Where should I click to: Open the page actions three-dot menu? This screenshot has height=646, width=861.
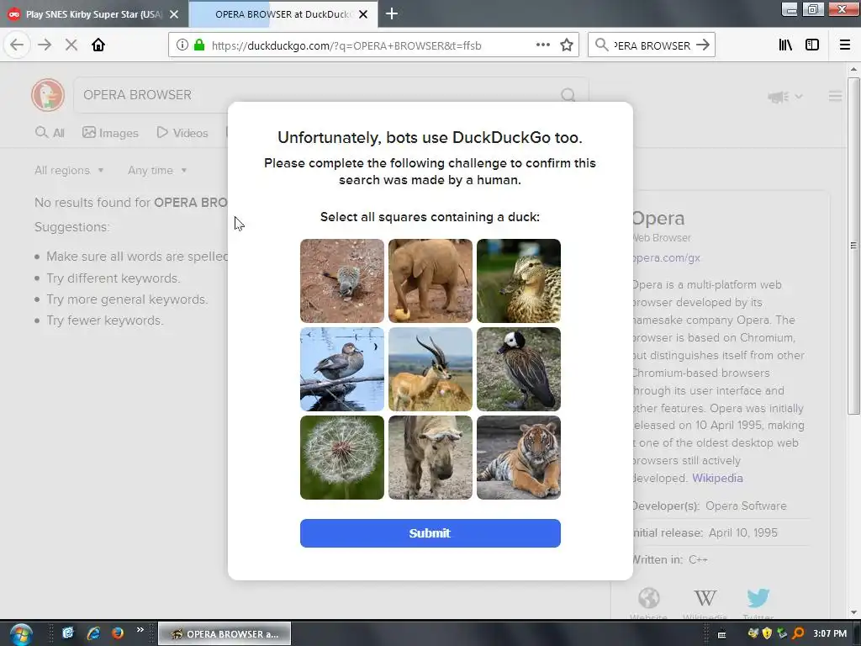tap(542, 45)
